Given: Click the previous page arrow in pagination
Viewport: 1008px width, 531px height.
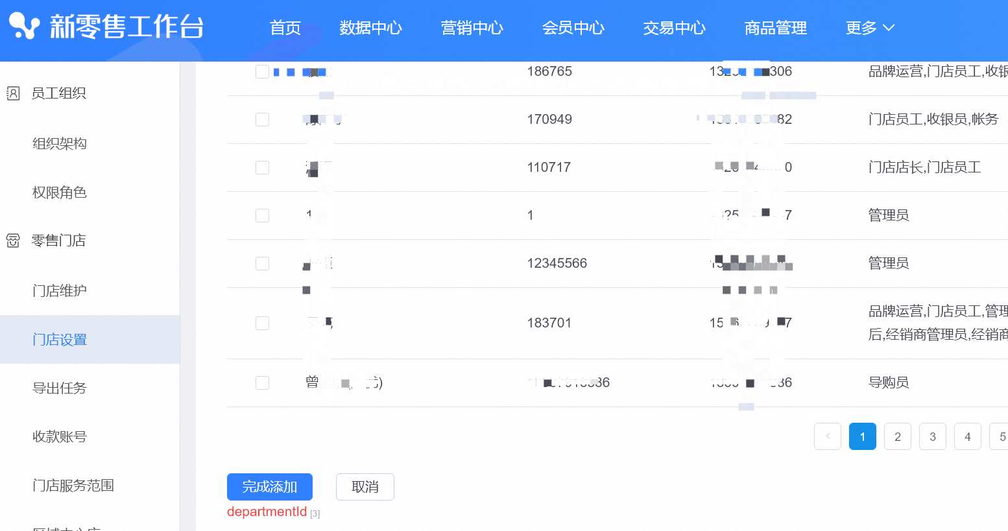Looking at the screenshot, I should (827, 436).
